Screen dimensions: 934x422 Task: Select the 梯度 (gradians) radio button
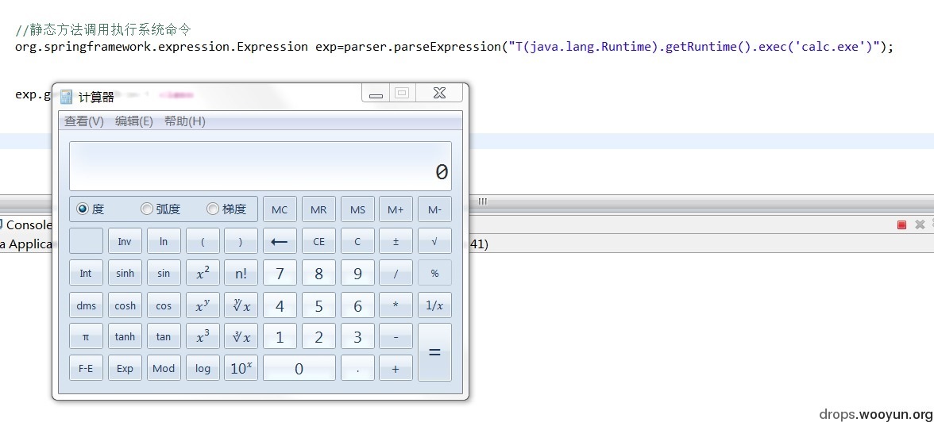coord(213,209)
